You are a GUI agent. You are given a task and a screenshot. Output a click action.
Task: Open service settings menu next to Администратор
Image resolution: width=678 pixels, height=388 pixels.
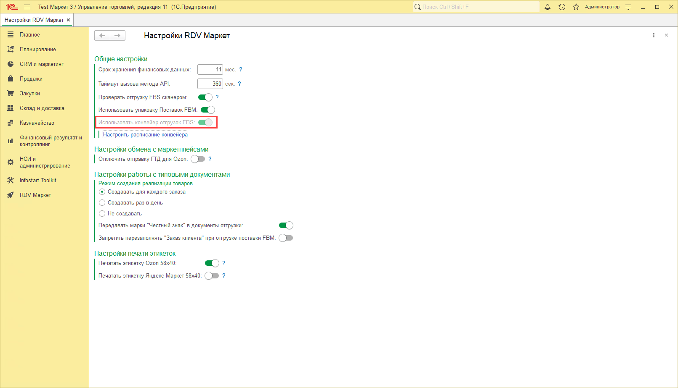(628, 7)
